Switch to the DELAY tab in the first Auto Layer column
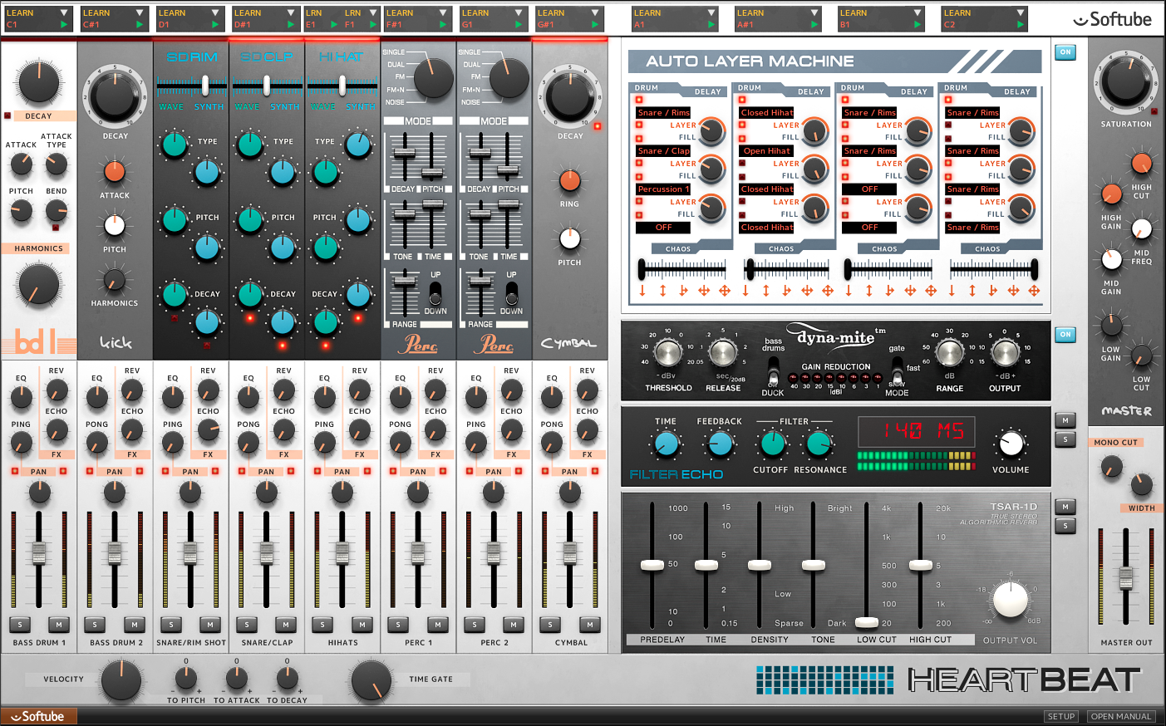The width and height of the screenshot is (1166, 726). coord(706,91)
